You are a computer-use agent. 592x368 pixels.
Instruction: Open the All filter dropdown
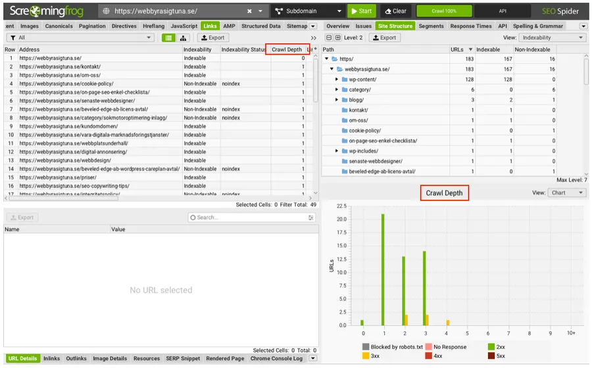point(80,37)
